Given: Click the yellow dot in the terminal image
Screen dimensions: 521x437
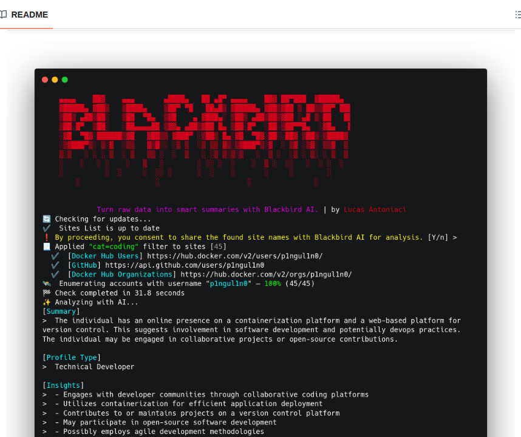Looking at the screenshot, I should [x=55, y=80].
